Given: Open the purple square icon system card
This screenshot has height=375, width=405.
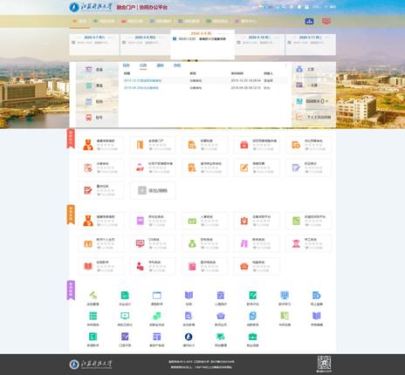Looking at the screenshot, I should tap(153, 221).
